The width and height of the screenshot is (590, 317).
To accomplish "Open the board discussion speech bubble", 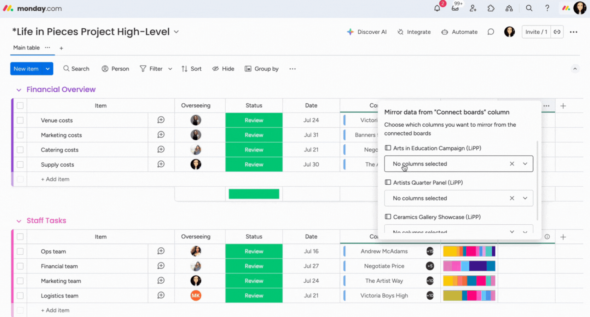I will (x=491, y=32).
